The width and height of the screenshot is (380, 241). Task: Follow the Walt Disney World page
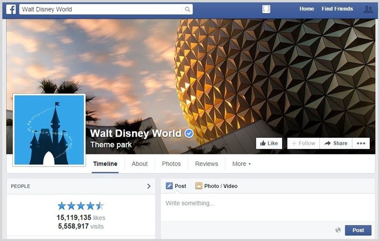[303, 143]
